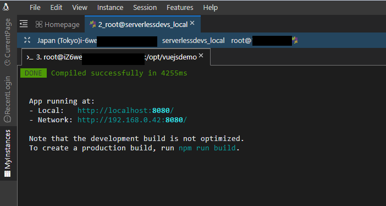Click the Compiled successfully in 4255ms message
This screenshot has width=386, height=206.
pyautogui.click(x=119, y=73)
